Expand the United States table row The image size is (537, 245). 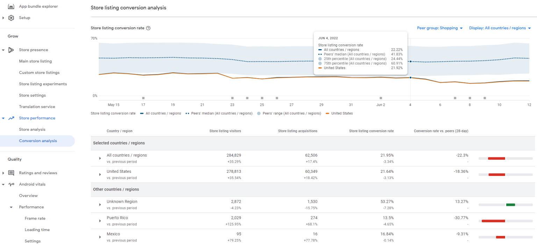pos(100,175)
